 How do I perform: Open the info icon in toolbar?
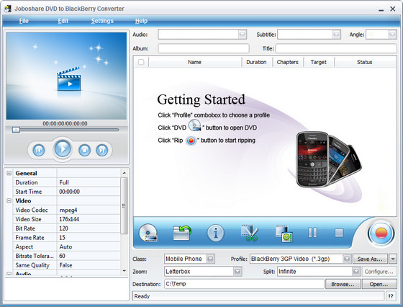(215, 233)
